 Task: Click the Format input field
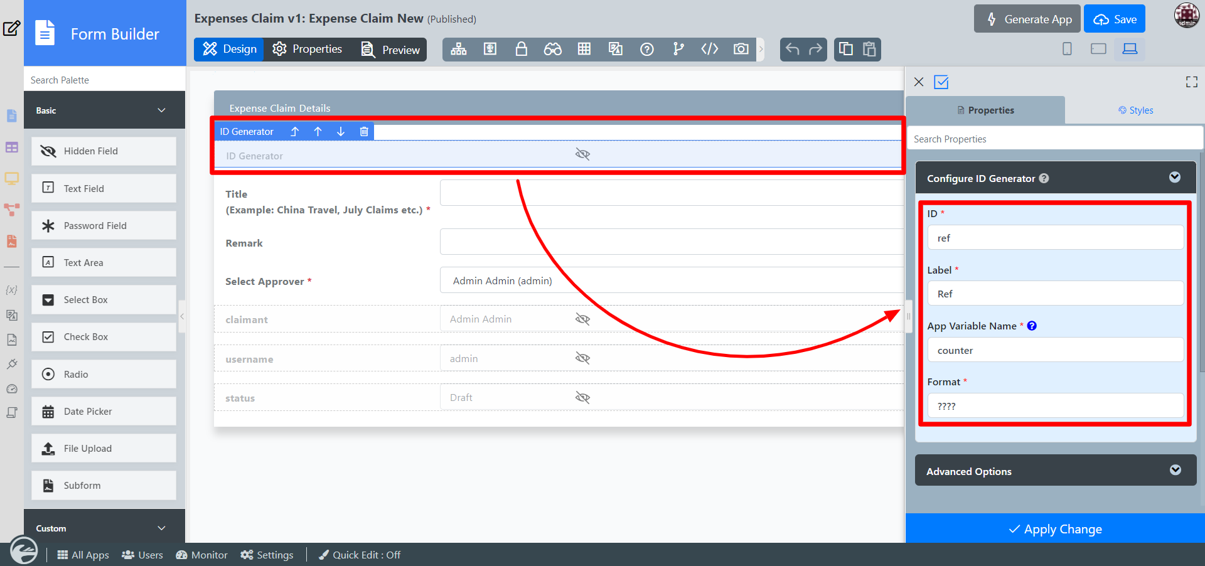[x=1056, y=405]
